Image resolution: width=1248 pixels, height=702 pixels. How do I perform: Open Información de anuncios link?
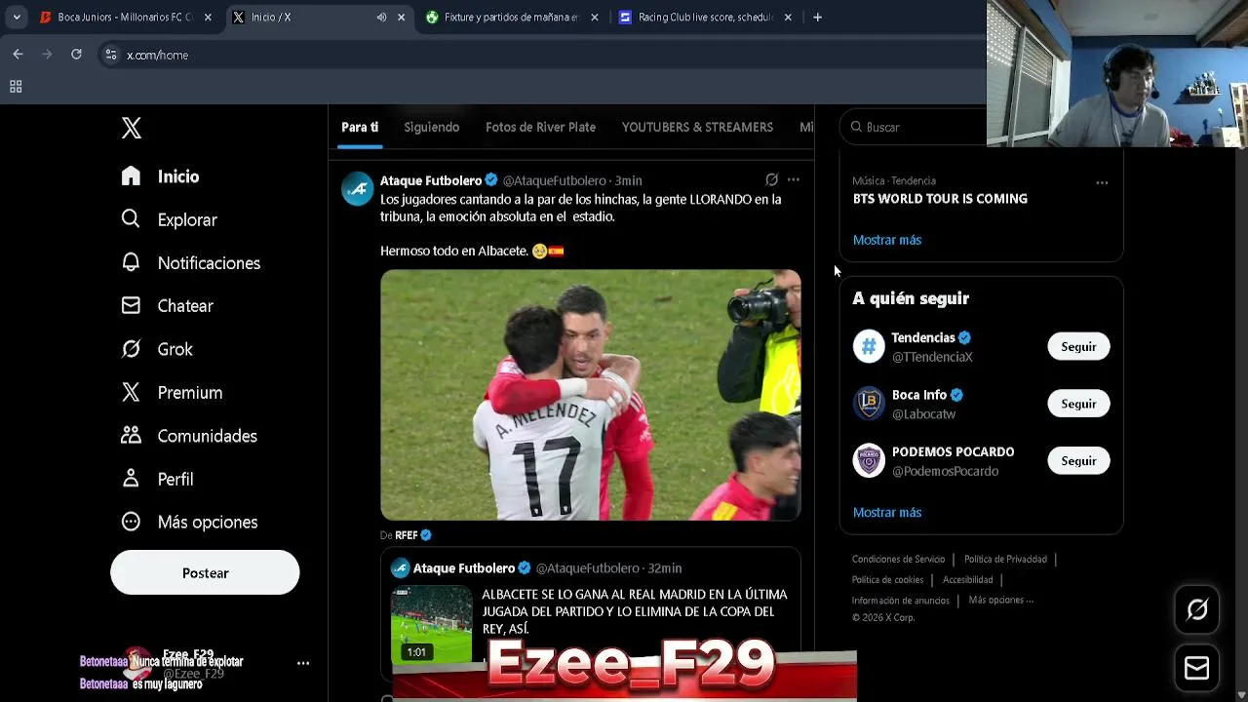point(900,601)
